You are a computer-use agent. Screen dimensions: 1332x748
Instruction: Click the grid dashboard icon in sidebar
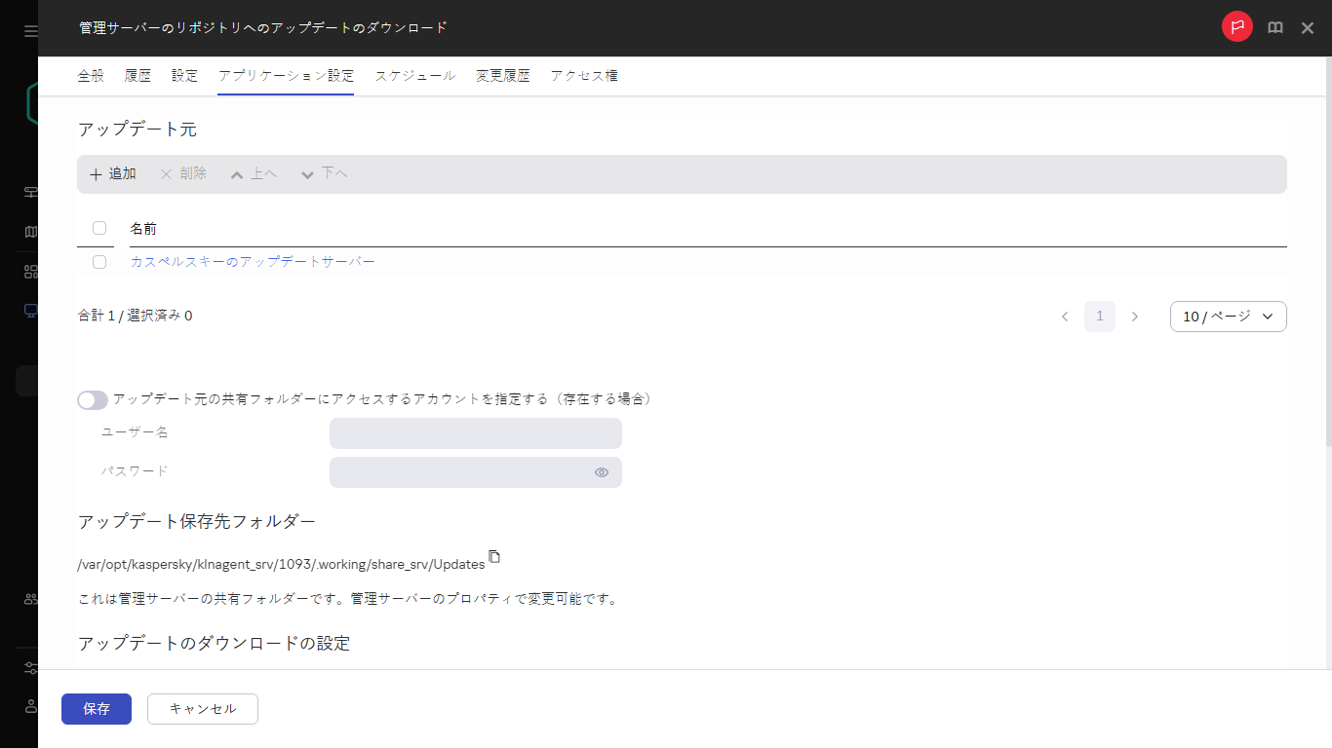click(29, 270)
